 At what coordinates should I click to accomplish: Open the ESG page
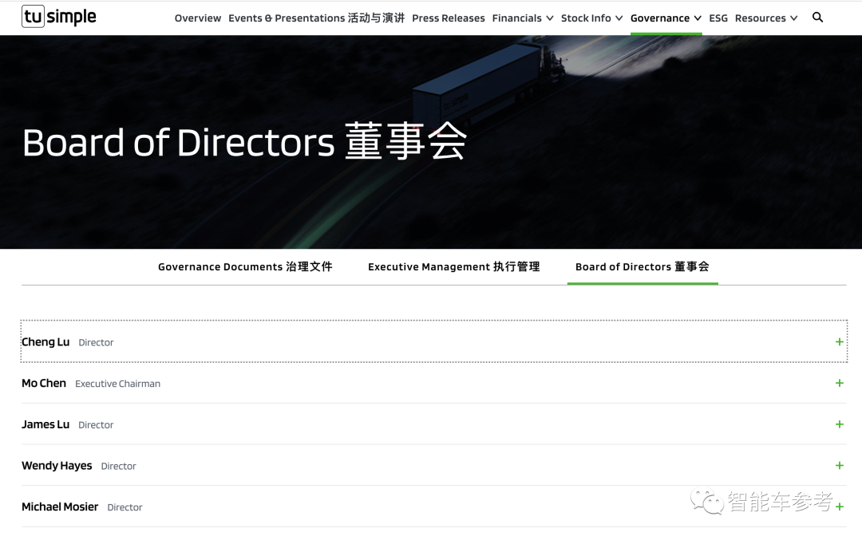pyautogui.click(x=718, y=18)
